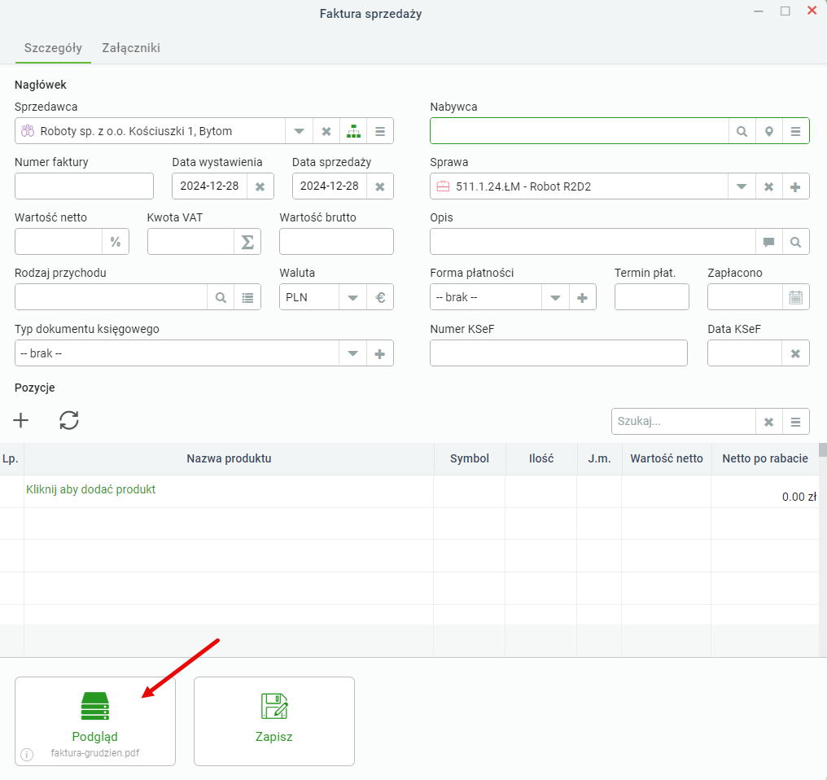The height and width of the screenshot is (780, 827).
Task: Clear the Data wystawienia date
Action: tap(260, 186)
